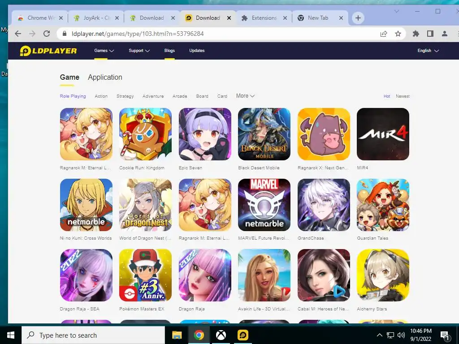This screenshot has height=344, width=459.
Task: Expand the More categories dropdown
Action: (245, 96)
